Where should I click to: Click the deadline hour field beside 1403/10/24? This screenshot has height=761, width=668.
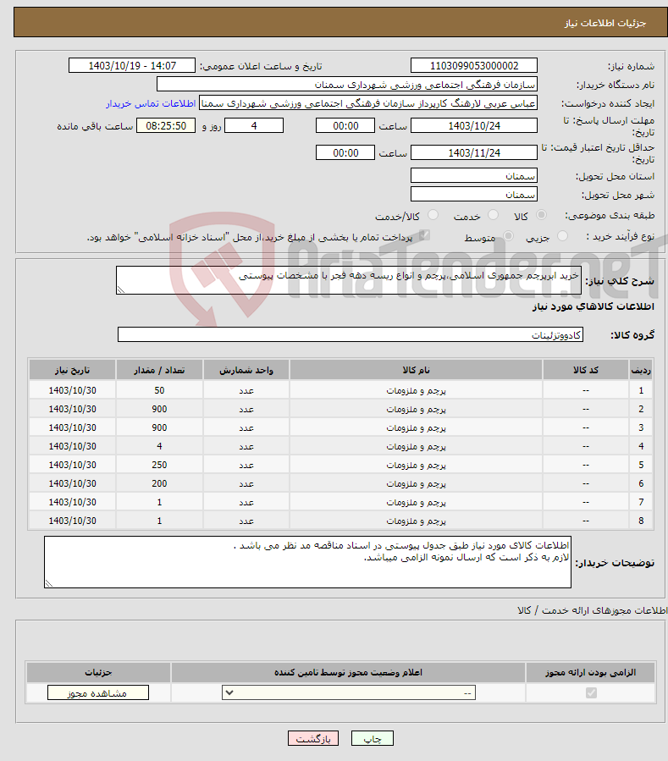pyautogui.click(x=345, y=125)
